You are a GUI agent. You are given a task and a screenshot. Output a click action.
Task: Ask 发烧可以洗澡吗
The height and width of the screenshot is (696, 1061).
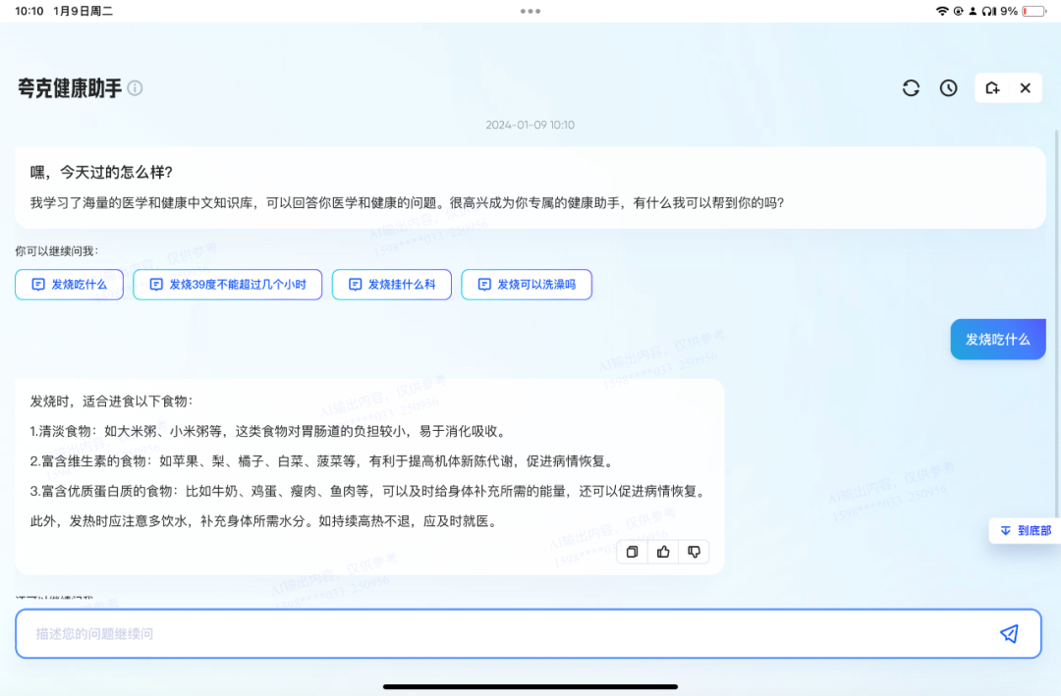coord(527,285)
